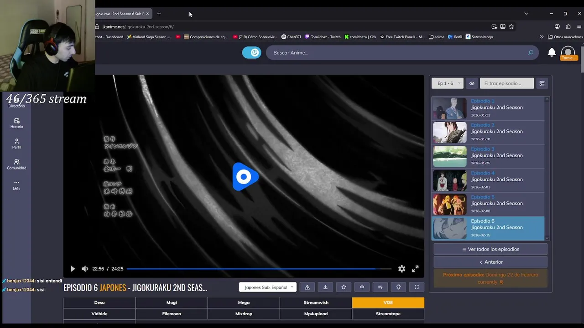The width and height of the screenshot is (584, 328).
Task: Click the search magnifier in Buscar Anime bar
Action: coord(531,53)
